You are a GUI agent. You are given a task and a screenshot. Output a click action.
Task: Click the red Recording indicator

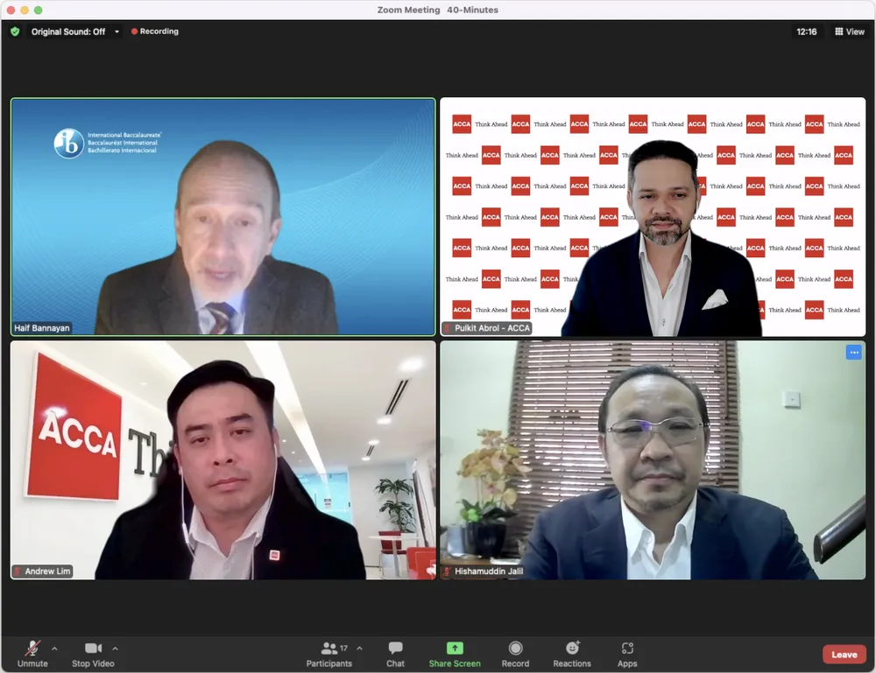coord(154,32)
